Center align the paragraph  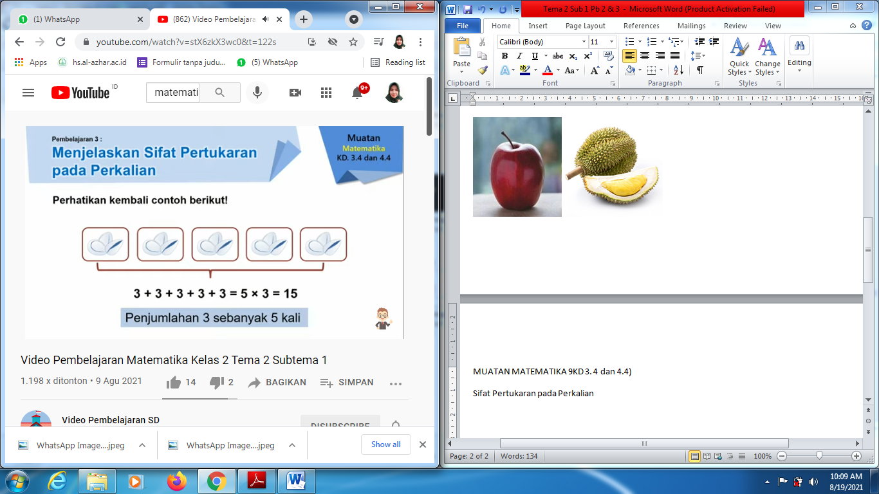pos(645,56)
